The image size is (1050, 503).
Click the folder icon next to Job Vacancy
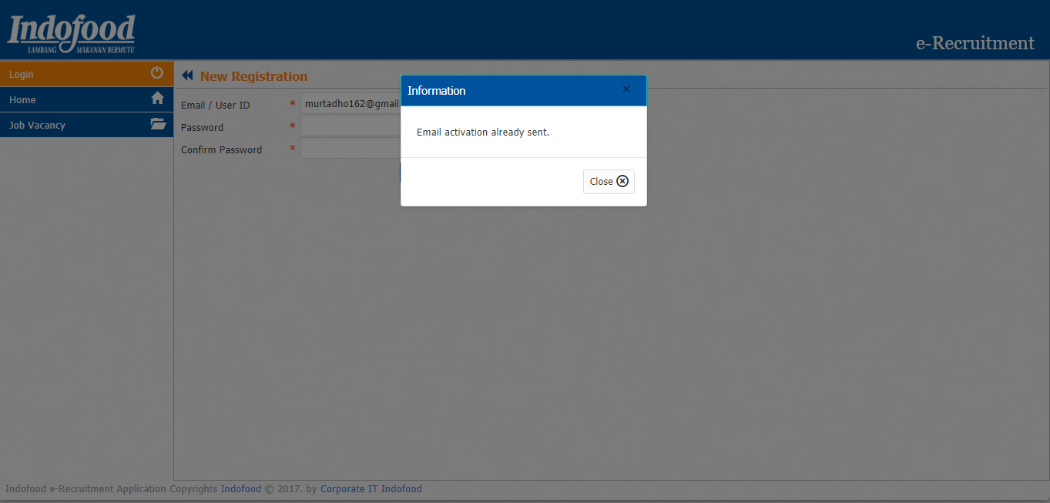click(x=158, y=124)
